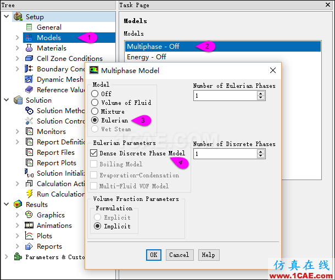Click the Number of Eulerian Phases field
Viewport: 335px width, 280px height.
click(226, 96)
